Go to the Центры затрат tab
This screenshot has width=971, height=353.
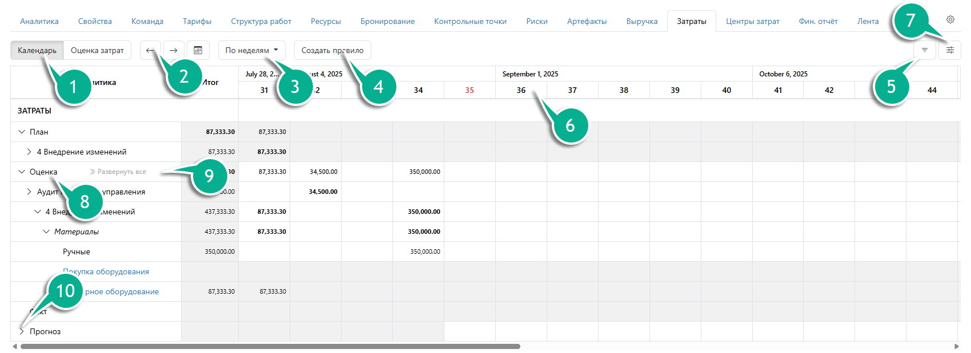(752, 21)
